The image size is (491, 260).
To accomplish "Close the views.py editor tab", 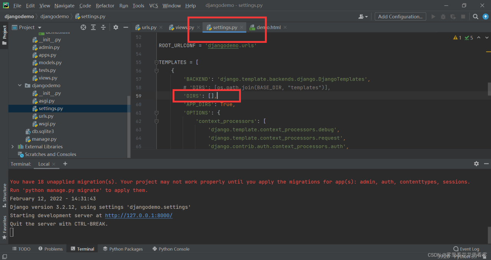I will [199, 28].
